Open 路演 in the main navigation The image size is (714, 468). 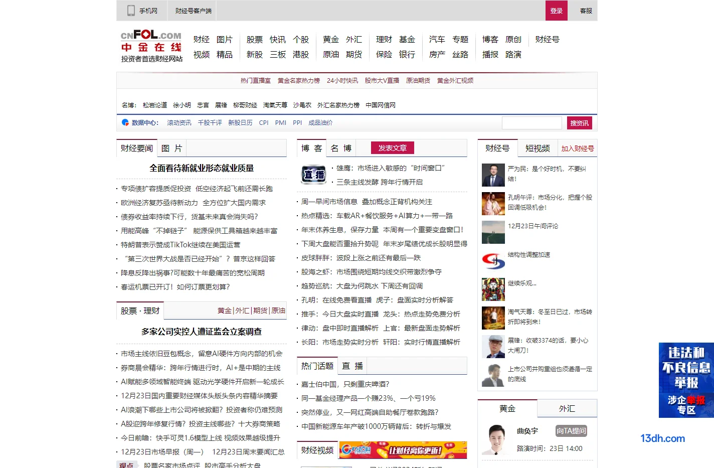click(x=513, y=55)
